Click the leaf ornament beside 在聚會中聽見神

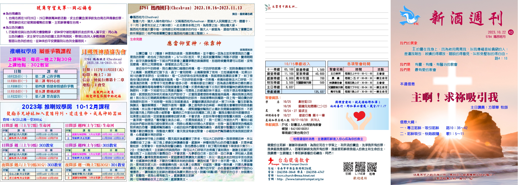[268, 7]
